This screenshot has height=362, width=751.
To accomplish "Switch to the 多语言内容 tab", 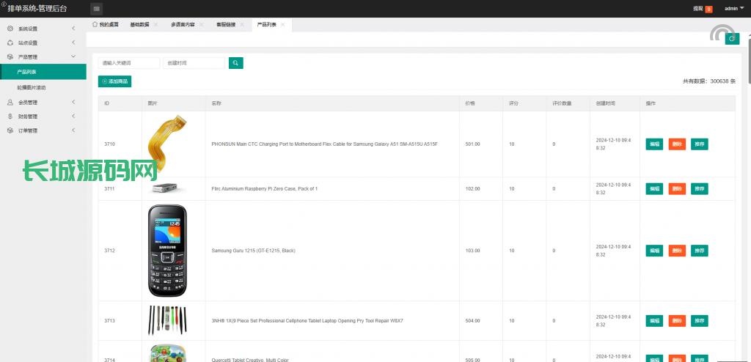I will tap(183, 24).
